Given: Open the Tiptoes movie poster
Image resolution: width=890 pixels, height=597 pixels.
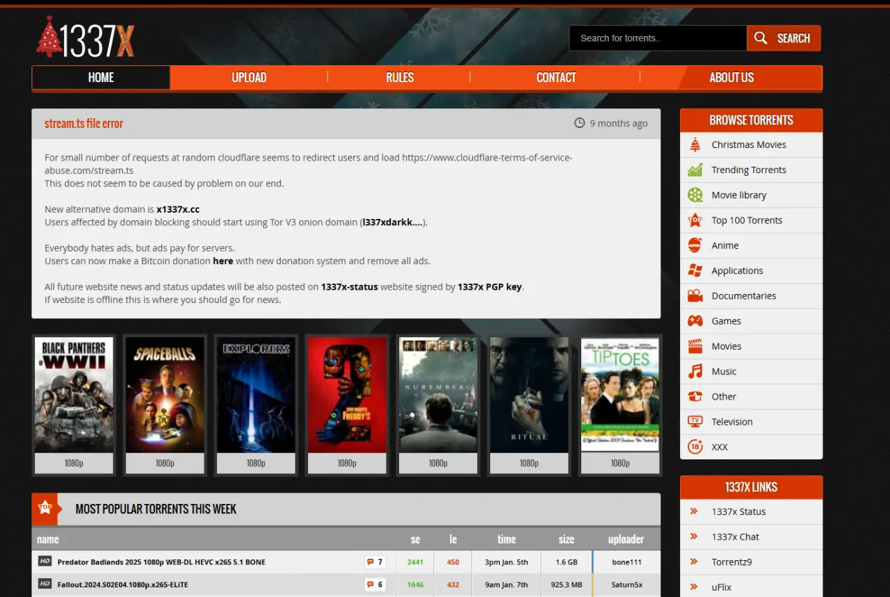Looking at the screenshot, I should click(x=620, y=395).
